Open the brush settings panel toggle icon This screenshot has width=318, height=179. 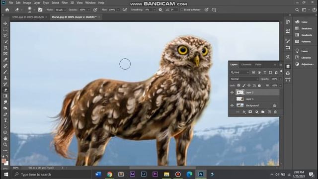[40, 10]
